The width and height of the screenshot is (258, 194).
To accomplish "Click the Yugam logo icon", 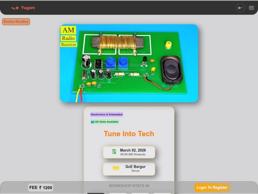I will click(x=15, y=8).
